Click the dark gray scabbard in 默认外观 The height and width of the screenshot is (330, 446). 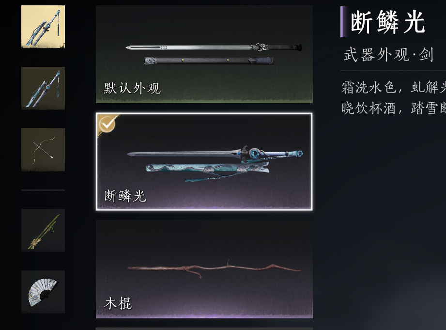209,61
